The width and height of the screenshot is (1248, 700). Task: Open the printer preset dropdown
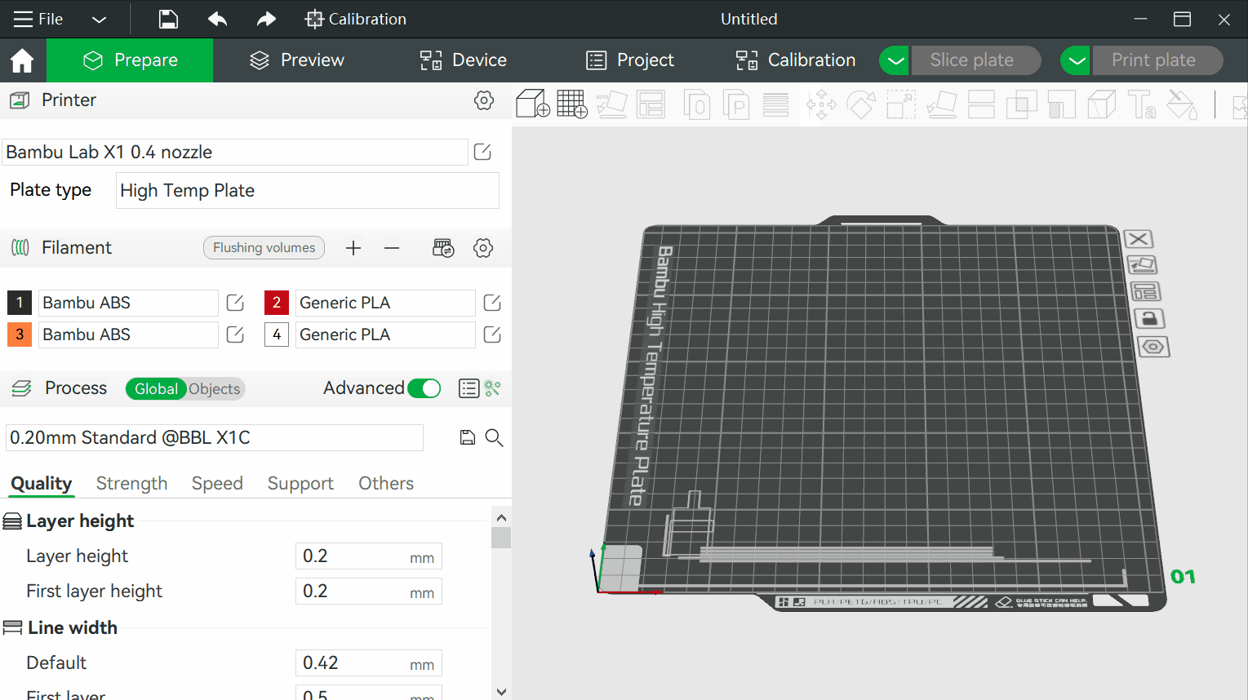coord(235,153)
